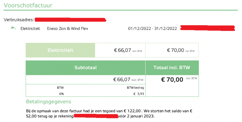
Task: Click the green electricity plug icon
Action: 13,29
